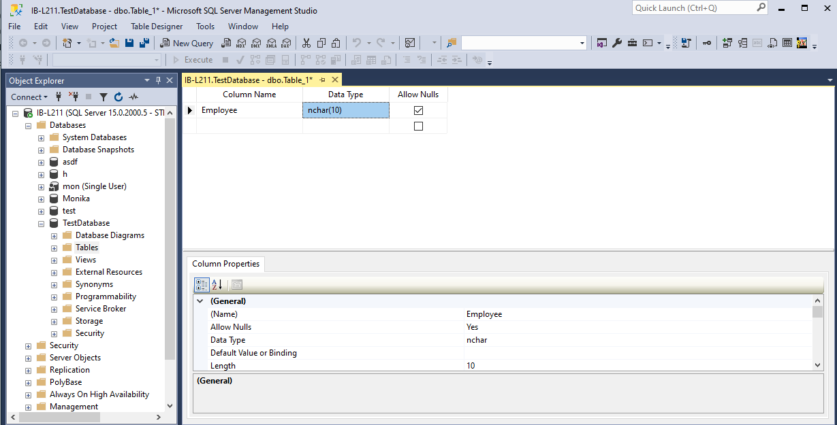Click the Toolbox briefcase icon
Viewport: 837px width, 425px height.
[x=632, y=43]
